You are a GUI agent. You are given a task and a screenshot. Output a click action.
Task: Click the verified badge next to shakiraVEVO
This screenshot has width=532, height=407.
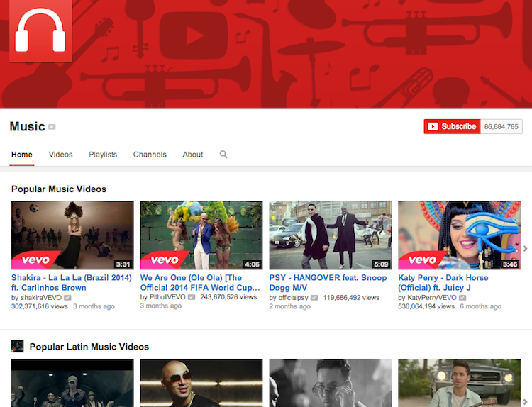(x=67, y=298)
